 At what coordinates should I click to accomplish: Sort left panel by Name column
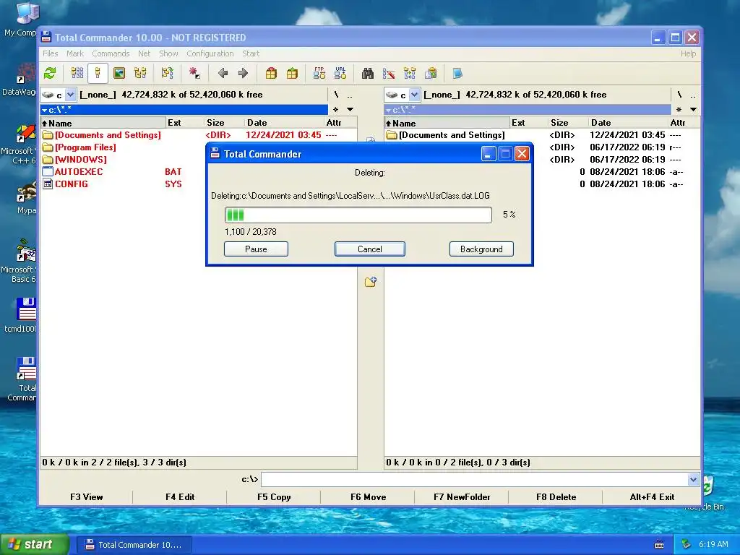point(103,123)
